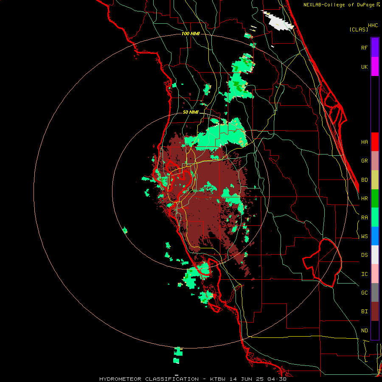Click the GR pink-brown legend swatch

pos(375,161)
